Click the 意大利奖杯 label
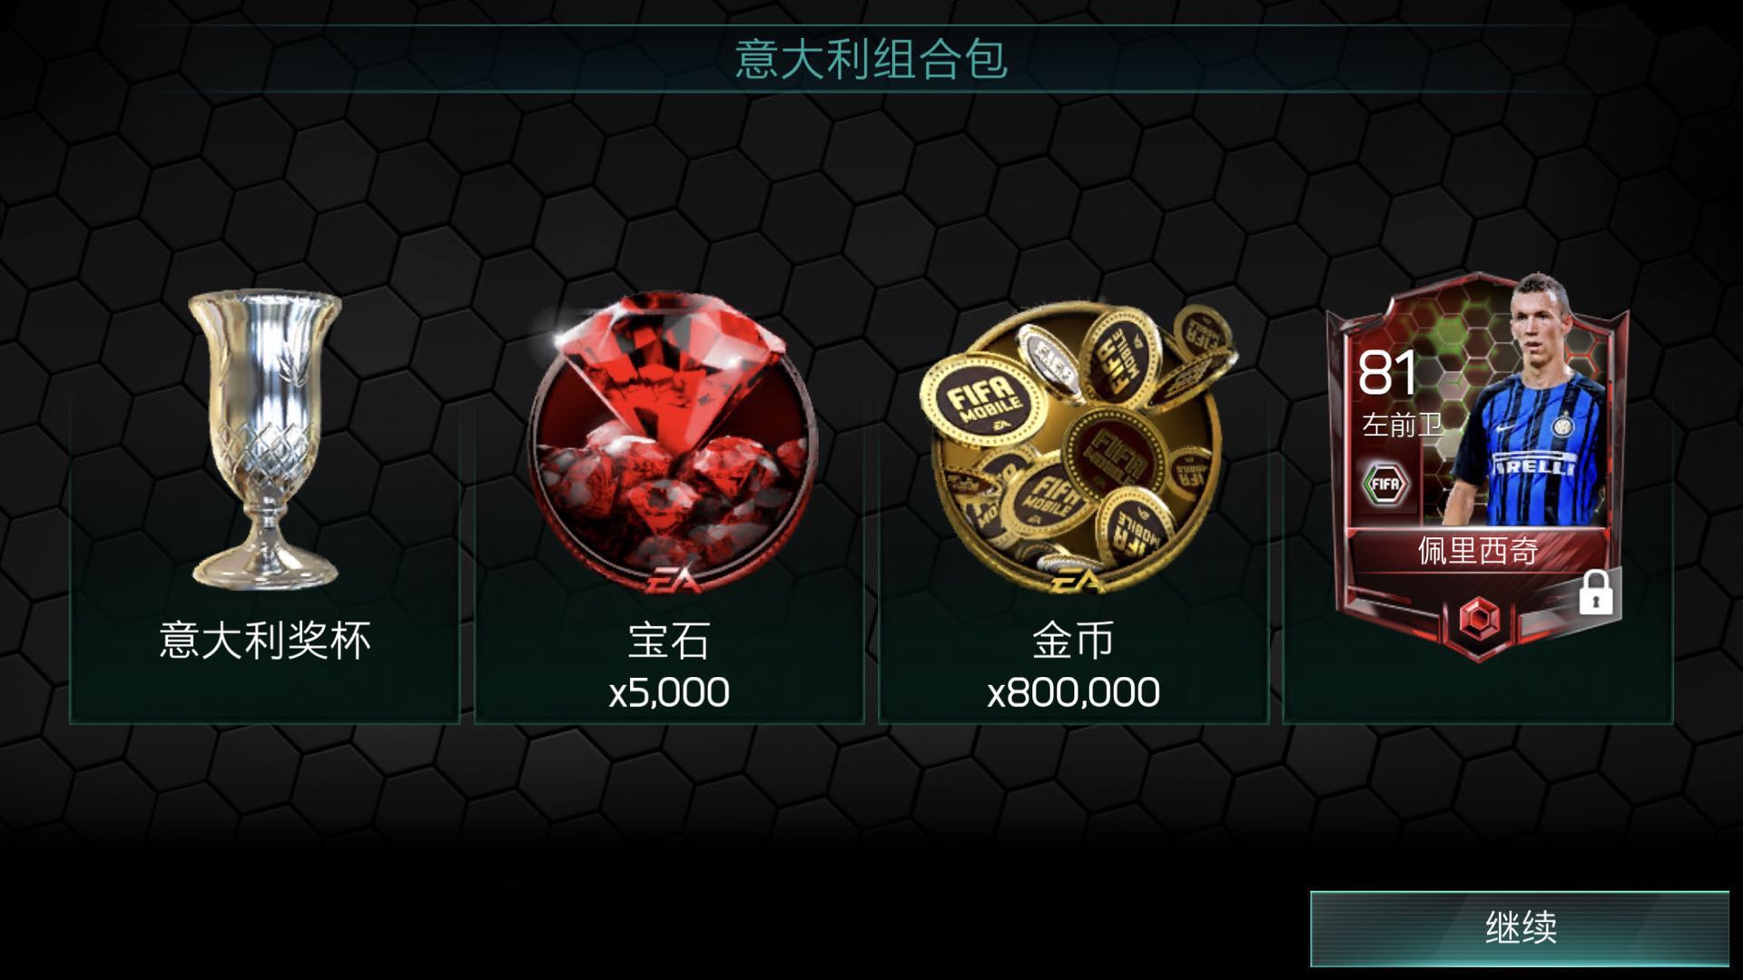1743x980 pixels. point(265,641)
